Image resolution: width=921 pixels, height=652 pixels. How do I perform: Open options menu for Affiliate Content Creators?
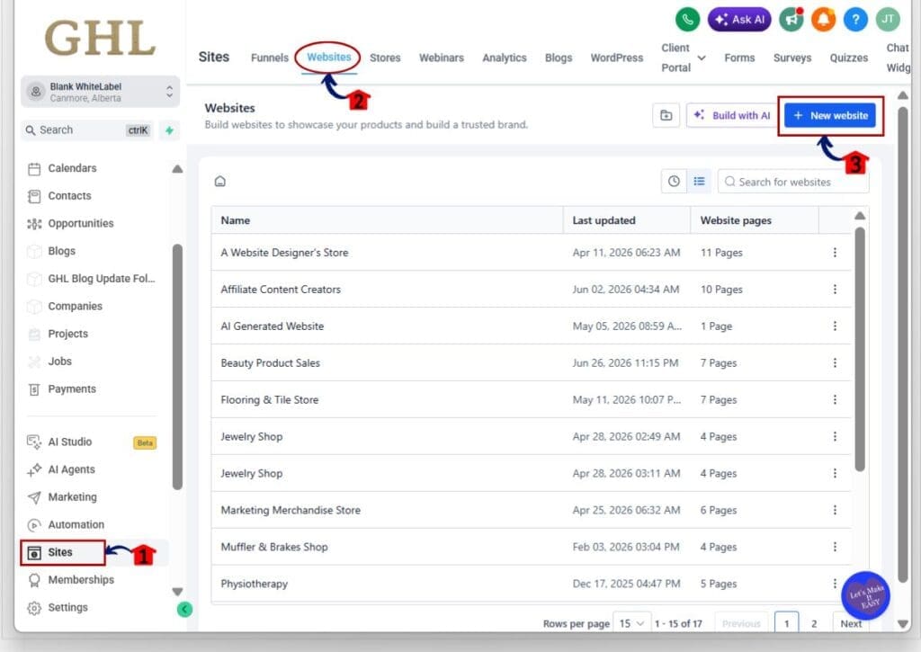pos(835,290)
